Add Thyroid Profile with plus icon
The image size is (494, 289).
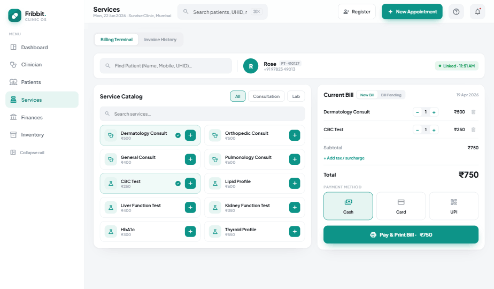tap(295, 232)
